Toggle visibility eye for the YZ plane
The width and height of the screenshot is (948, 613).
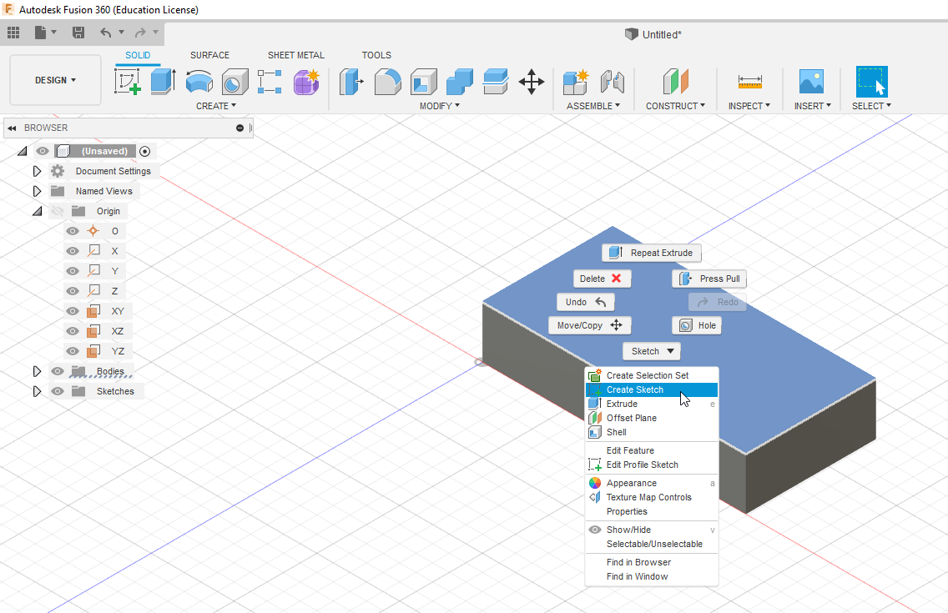(73, 351)
